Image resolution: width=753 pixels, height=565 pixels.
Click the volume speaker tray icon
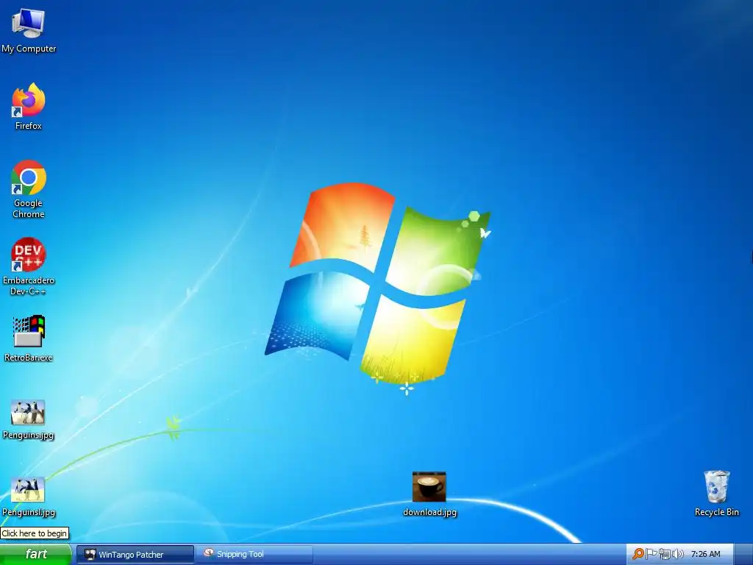click(677, 554)
